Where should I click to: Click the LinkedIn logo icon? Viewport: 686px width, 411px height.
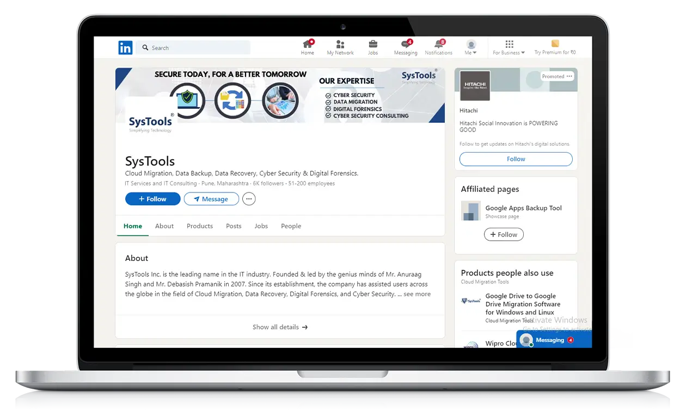pos(125,48)
